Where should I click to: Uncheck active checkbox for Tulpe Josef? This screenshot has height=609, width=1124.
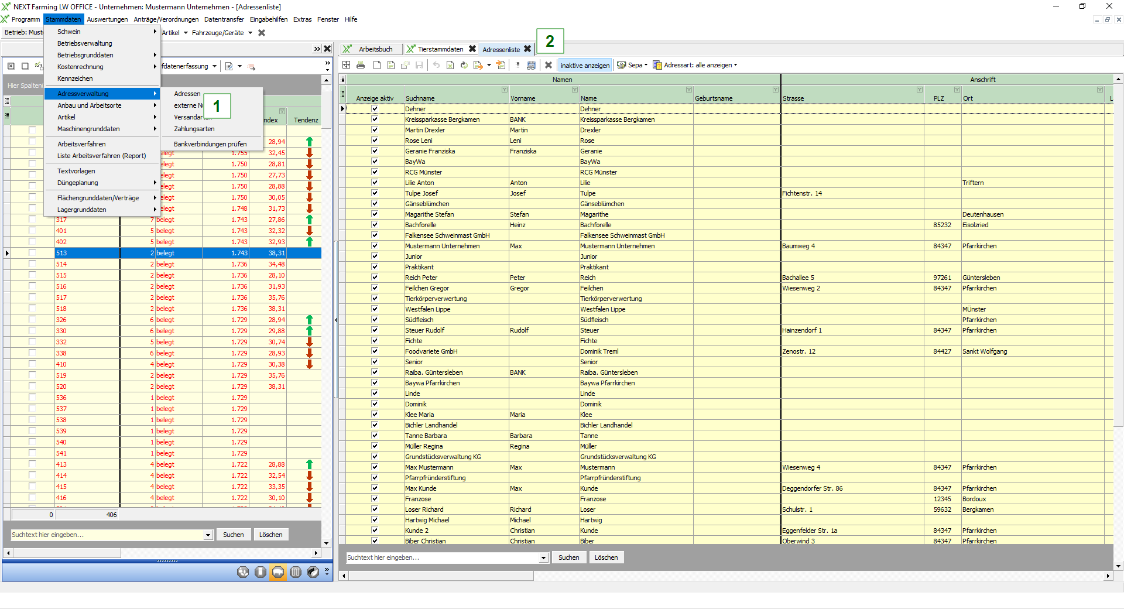375,193
